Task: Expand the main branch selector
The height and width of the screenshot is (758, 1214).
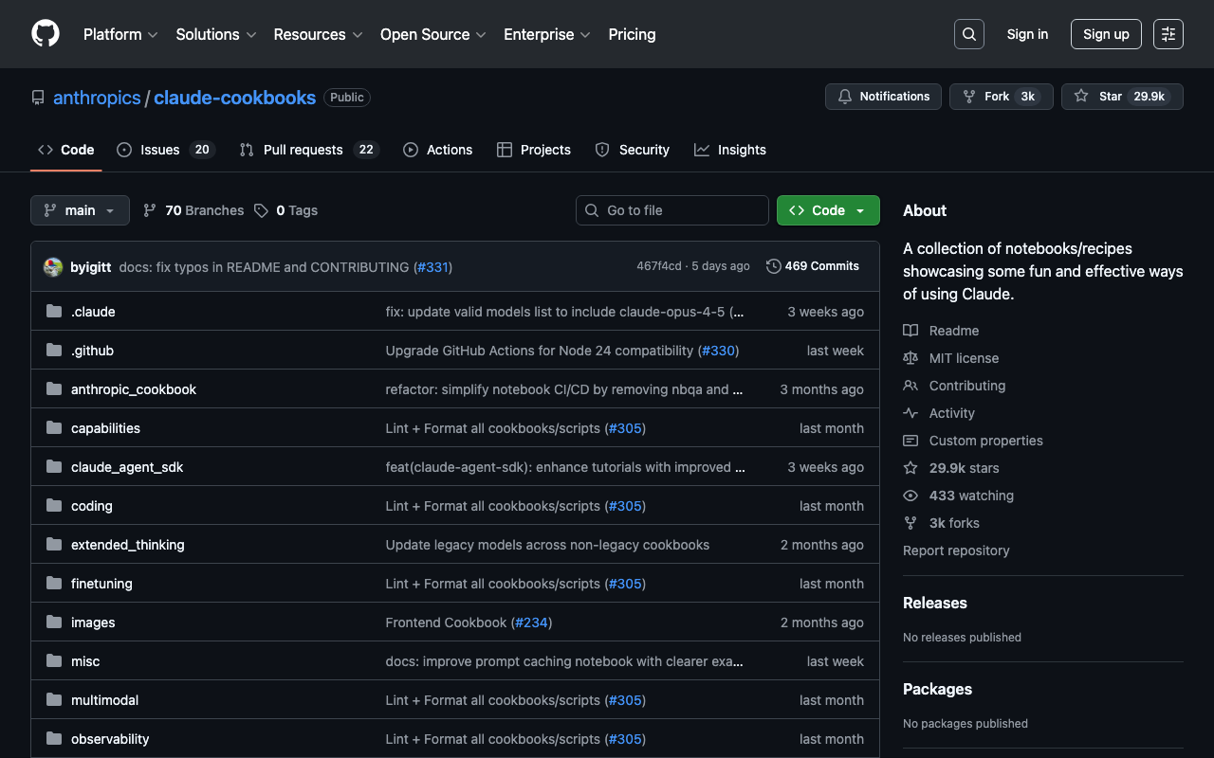Action: coord(80,210)
